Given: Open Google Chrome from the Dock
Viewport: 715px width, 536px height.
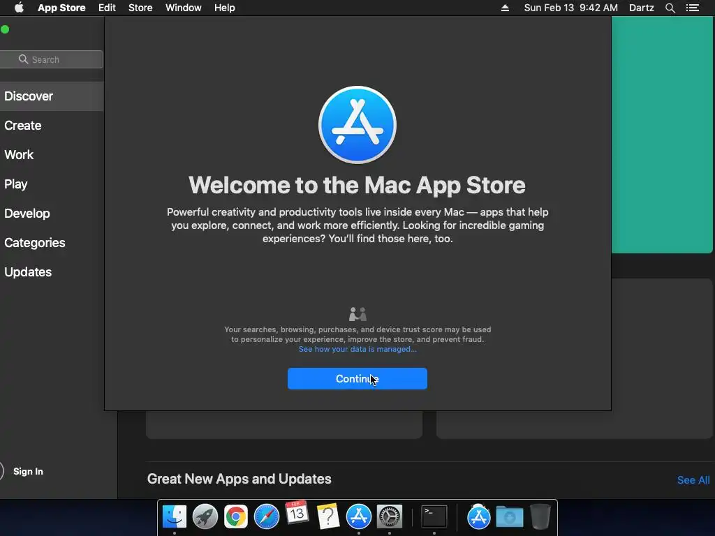Looking at the screenshot, I should 236,516.
